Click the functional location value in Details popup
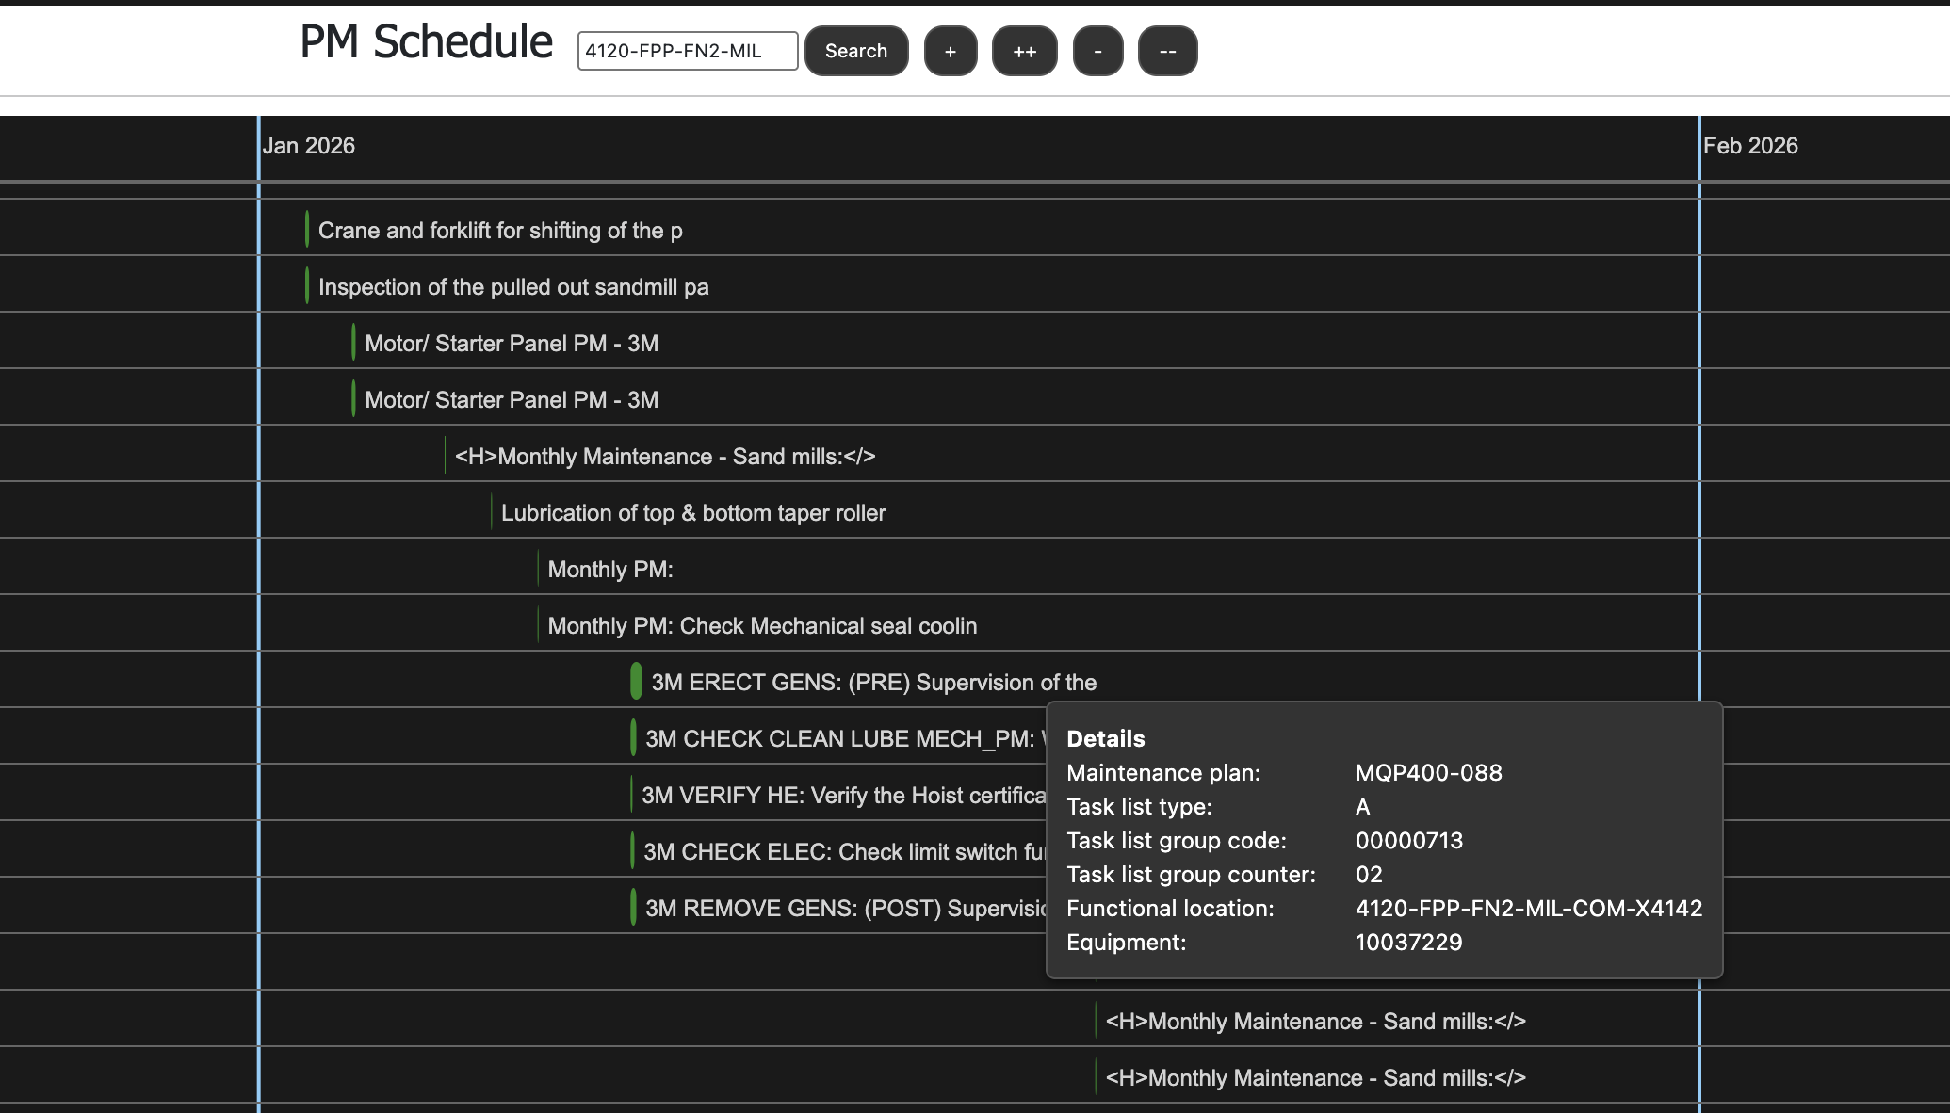1950x1113 pixels. coord(1527,908)
